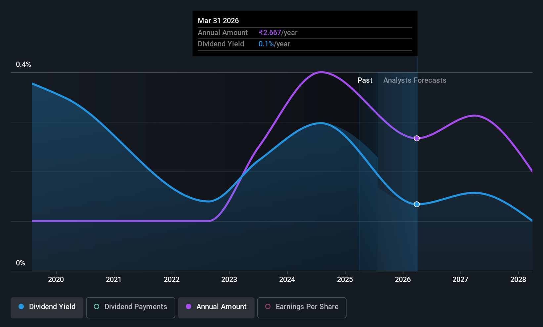Click the 0.4% y-axis label
The height and width of the screenshot is (327, 543).
[x=23, y=65]
